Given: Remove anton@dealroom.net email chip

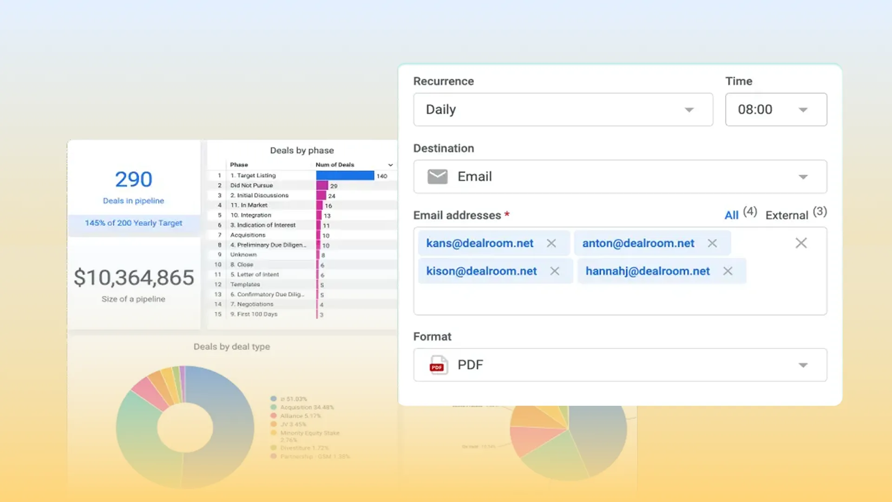Looking at the screenshot, I should pyautogui.click(x=712, y=243).
